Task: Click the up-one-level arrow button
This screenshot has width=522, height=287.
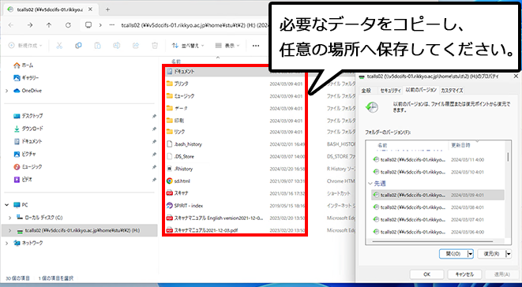Action: pyautogui.click(x=49, y=25)
